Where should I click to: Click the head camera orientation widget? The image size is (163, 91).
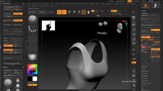click(120, 28)
